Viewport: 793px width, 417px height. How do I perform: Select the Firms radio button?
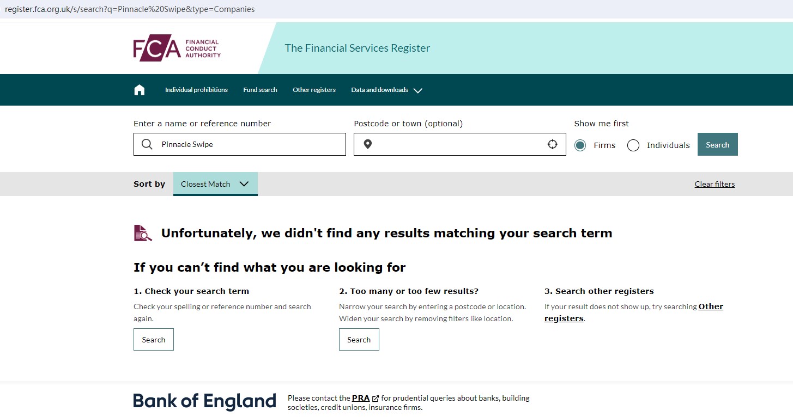tap(580, 145)
